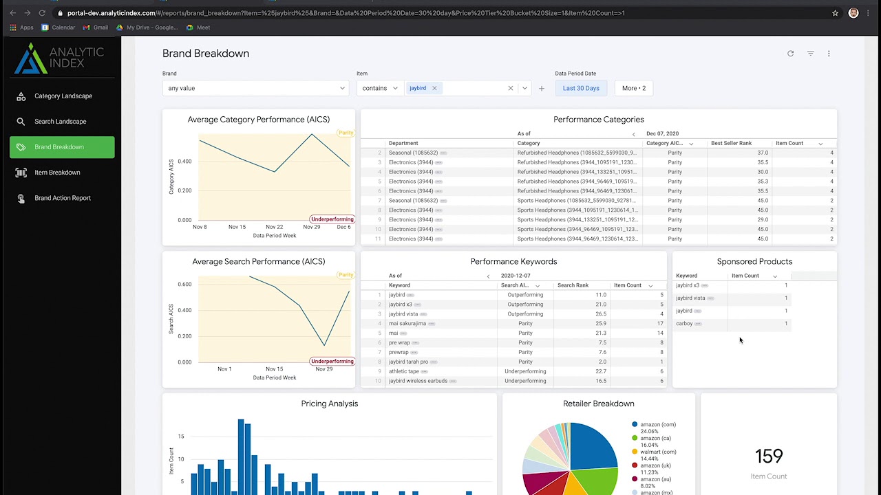Open the Item value suggestions dropdown arrow
The height and width of the screenshot is (495, 881).
(524, 88)
